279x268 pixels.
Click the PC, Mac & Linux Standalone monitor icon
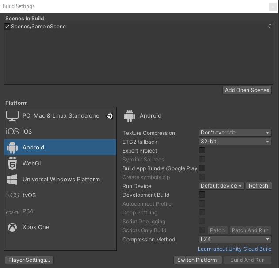(x=12, y=115)
